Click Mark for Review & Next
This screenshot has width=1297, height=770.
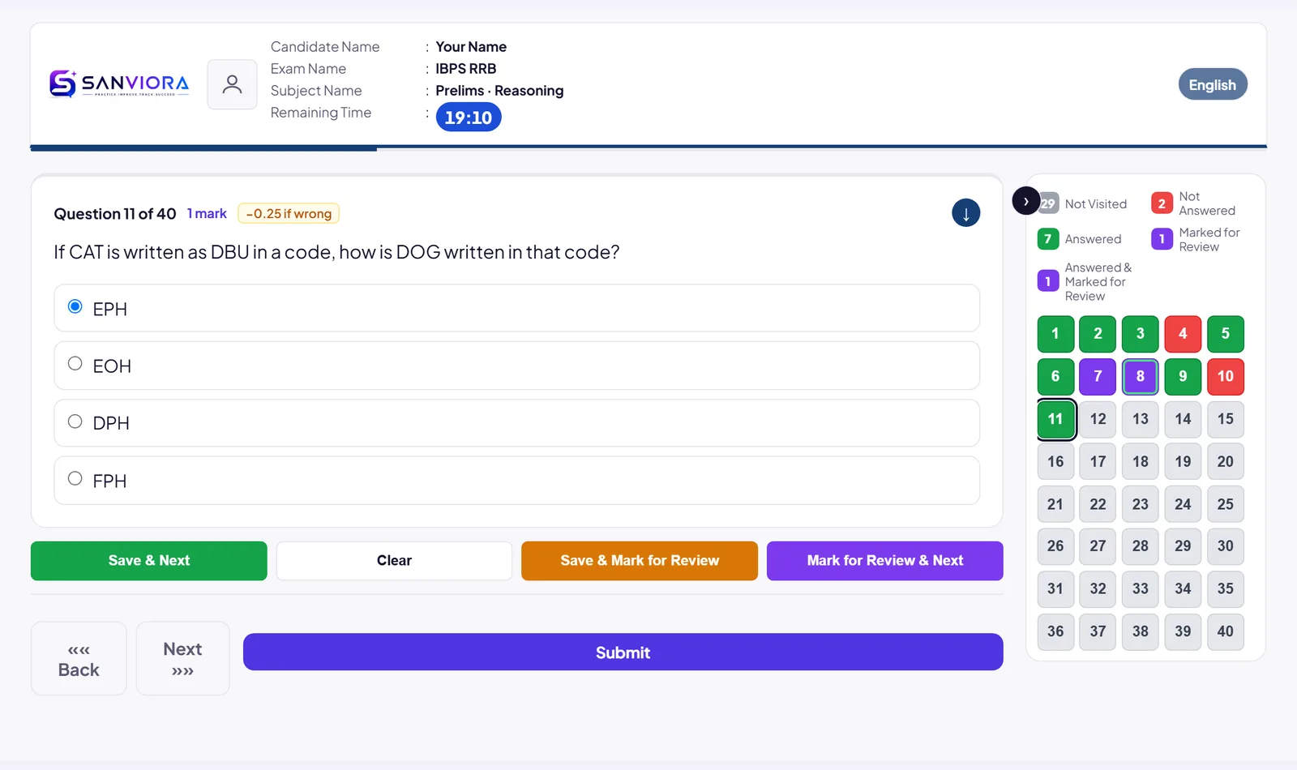click(885, 561)
